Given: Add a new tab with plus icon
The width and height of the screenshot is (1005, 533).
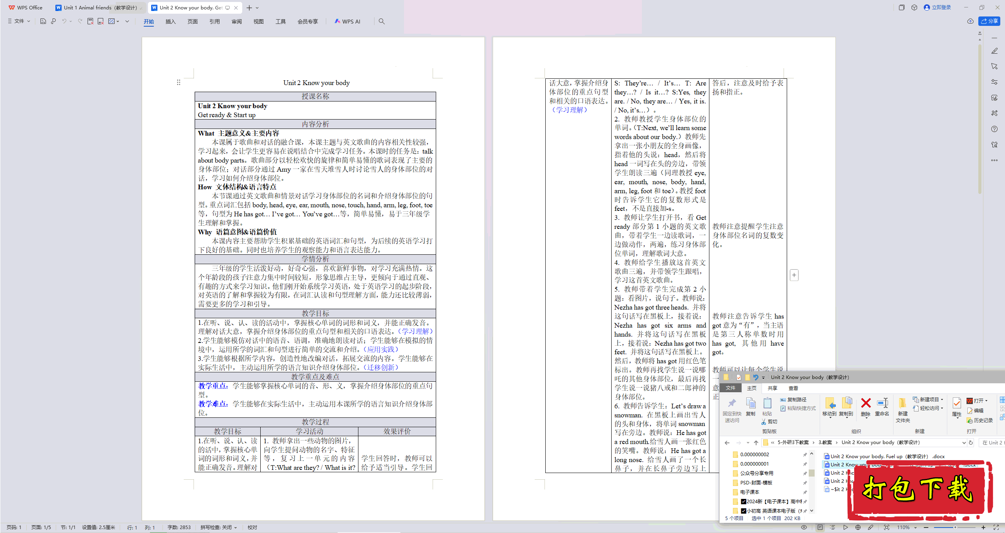Looking at the screenshot, I should pyautogui.click(x=249, y=8).
